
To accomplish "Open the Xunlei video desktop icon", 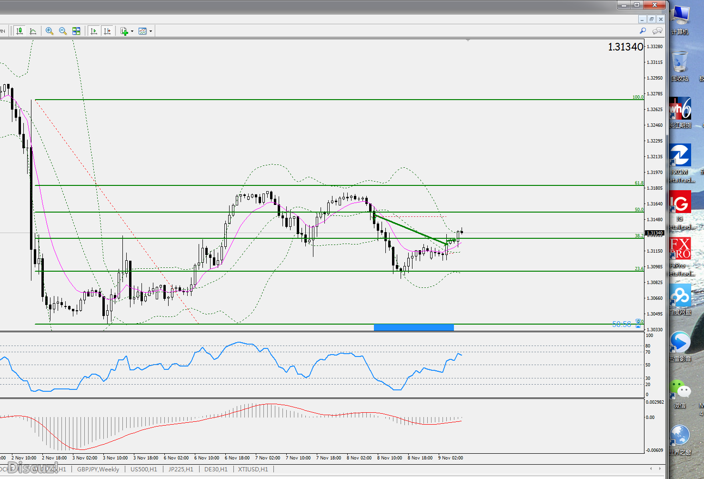I will click(x=680, y=347).
